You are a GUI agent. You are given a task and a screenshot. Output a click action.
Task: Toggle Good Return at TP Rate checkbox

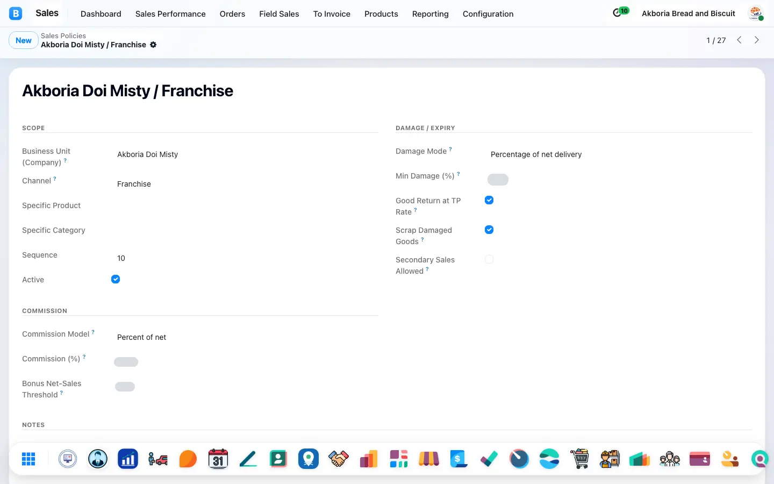point(489,200)
